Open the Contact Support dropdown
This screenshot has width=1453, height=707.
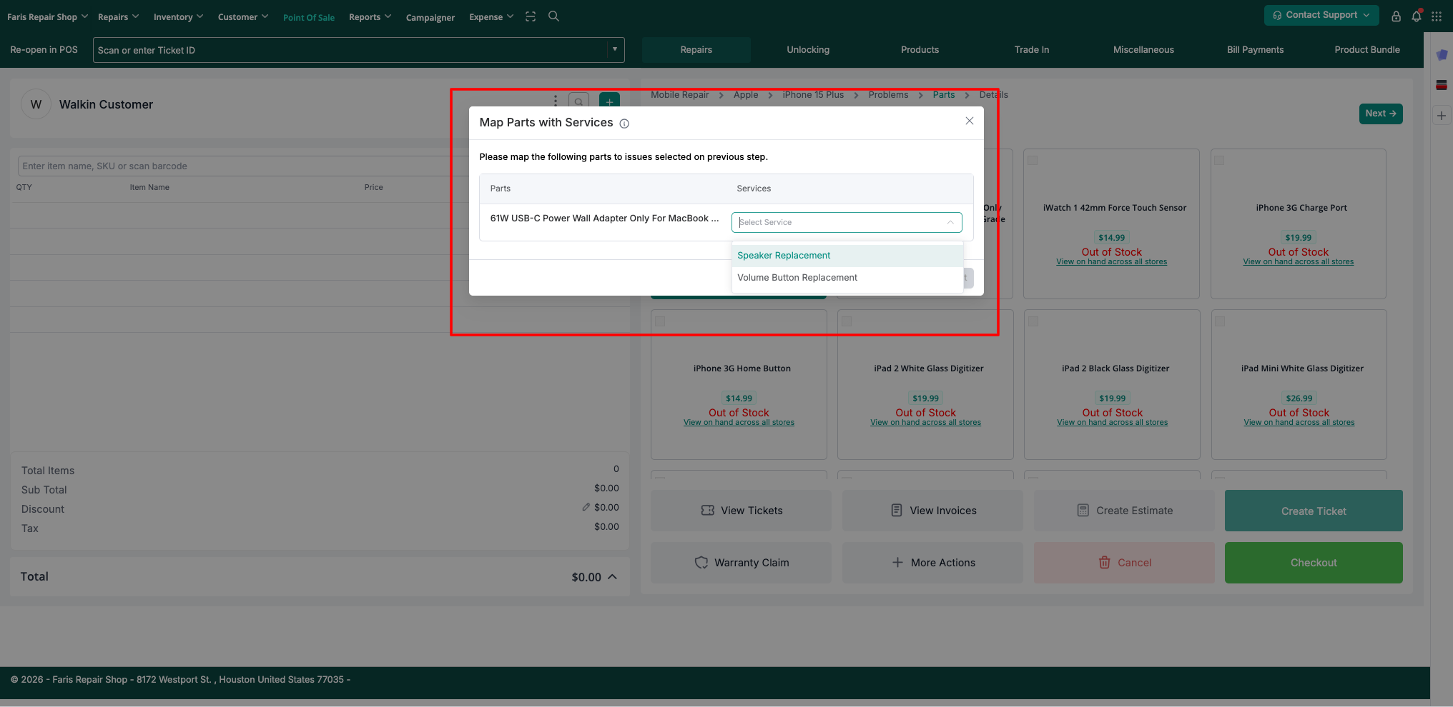pyautogui.click(x=1321, y=15)
